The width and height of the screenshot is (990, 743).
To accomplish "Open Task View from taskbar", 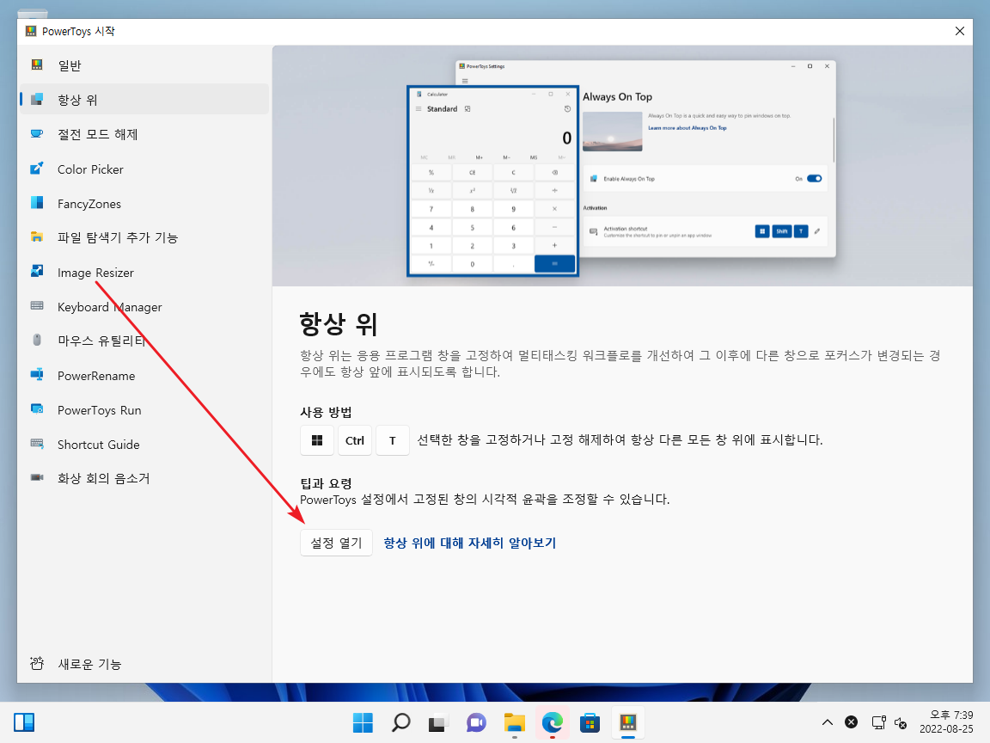I will (x=438, y=722).
